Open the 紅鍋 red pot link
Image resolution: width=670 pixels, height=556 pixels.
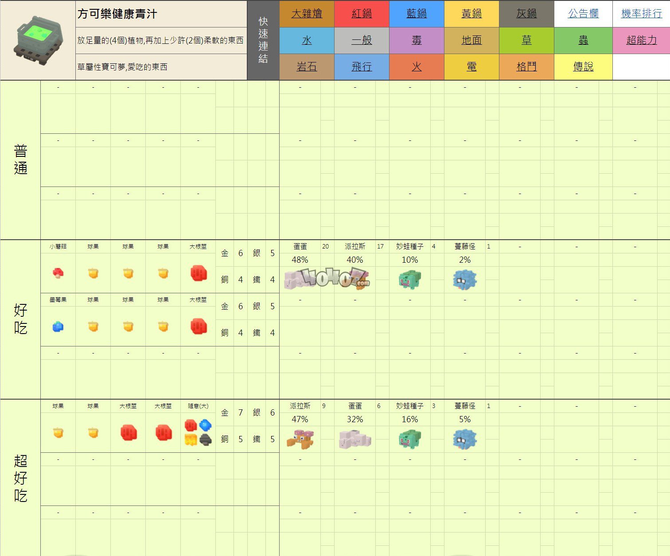click(362, 14)
